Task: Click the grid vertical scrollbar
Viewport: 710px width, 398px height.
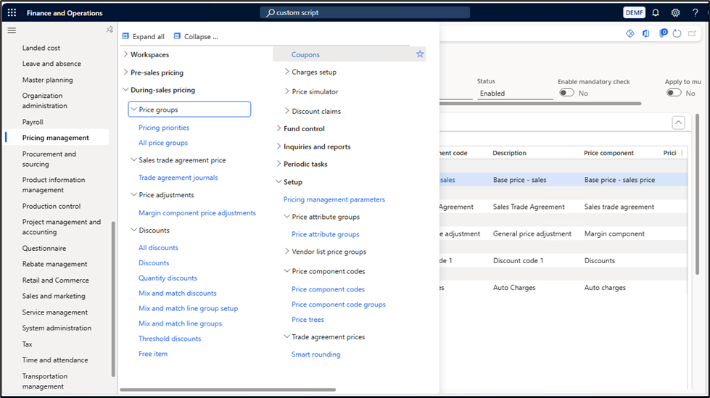Action: tap(698, 194)
